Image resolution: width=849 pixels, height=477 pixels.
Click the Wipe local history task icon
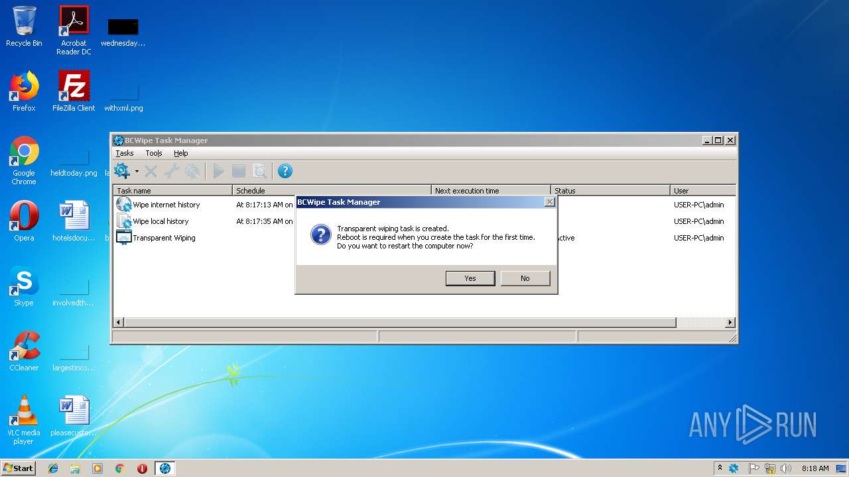pyautogui.click(x=124, y=221)
